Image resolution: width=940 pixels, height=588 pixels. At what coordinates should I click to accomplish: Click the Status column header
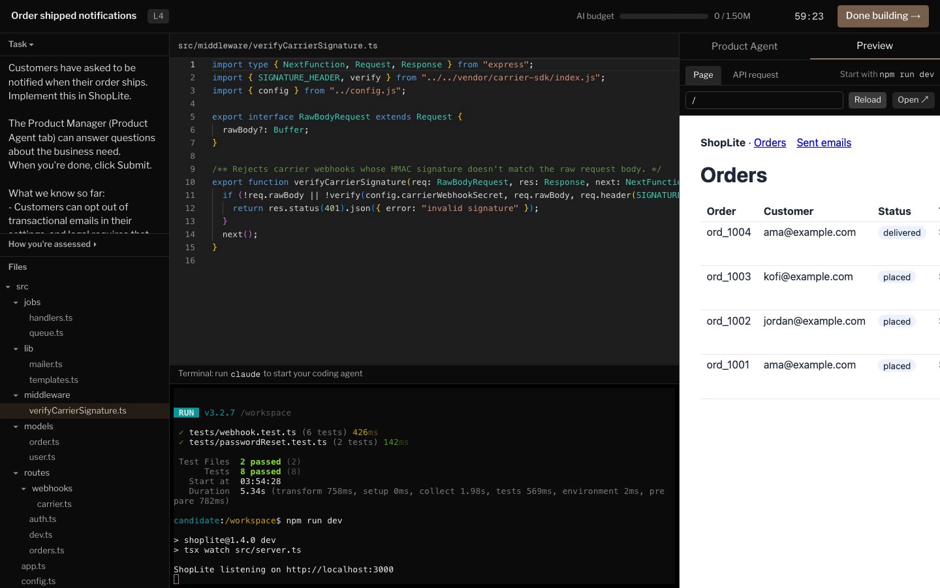894,212
